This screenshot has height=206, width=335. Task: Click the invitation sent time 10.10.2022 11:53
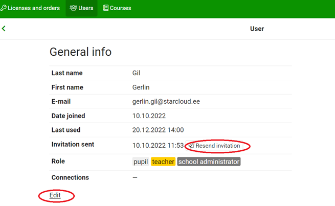coord(158,145)
